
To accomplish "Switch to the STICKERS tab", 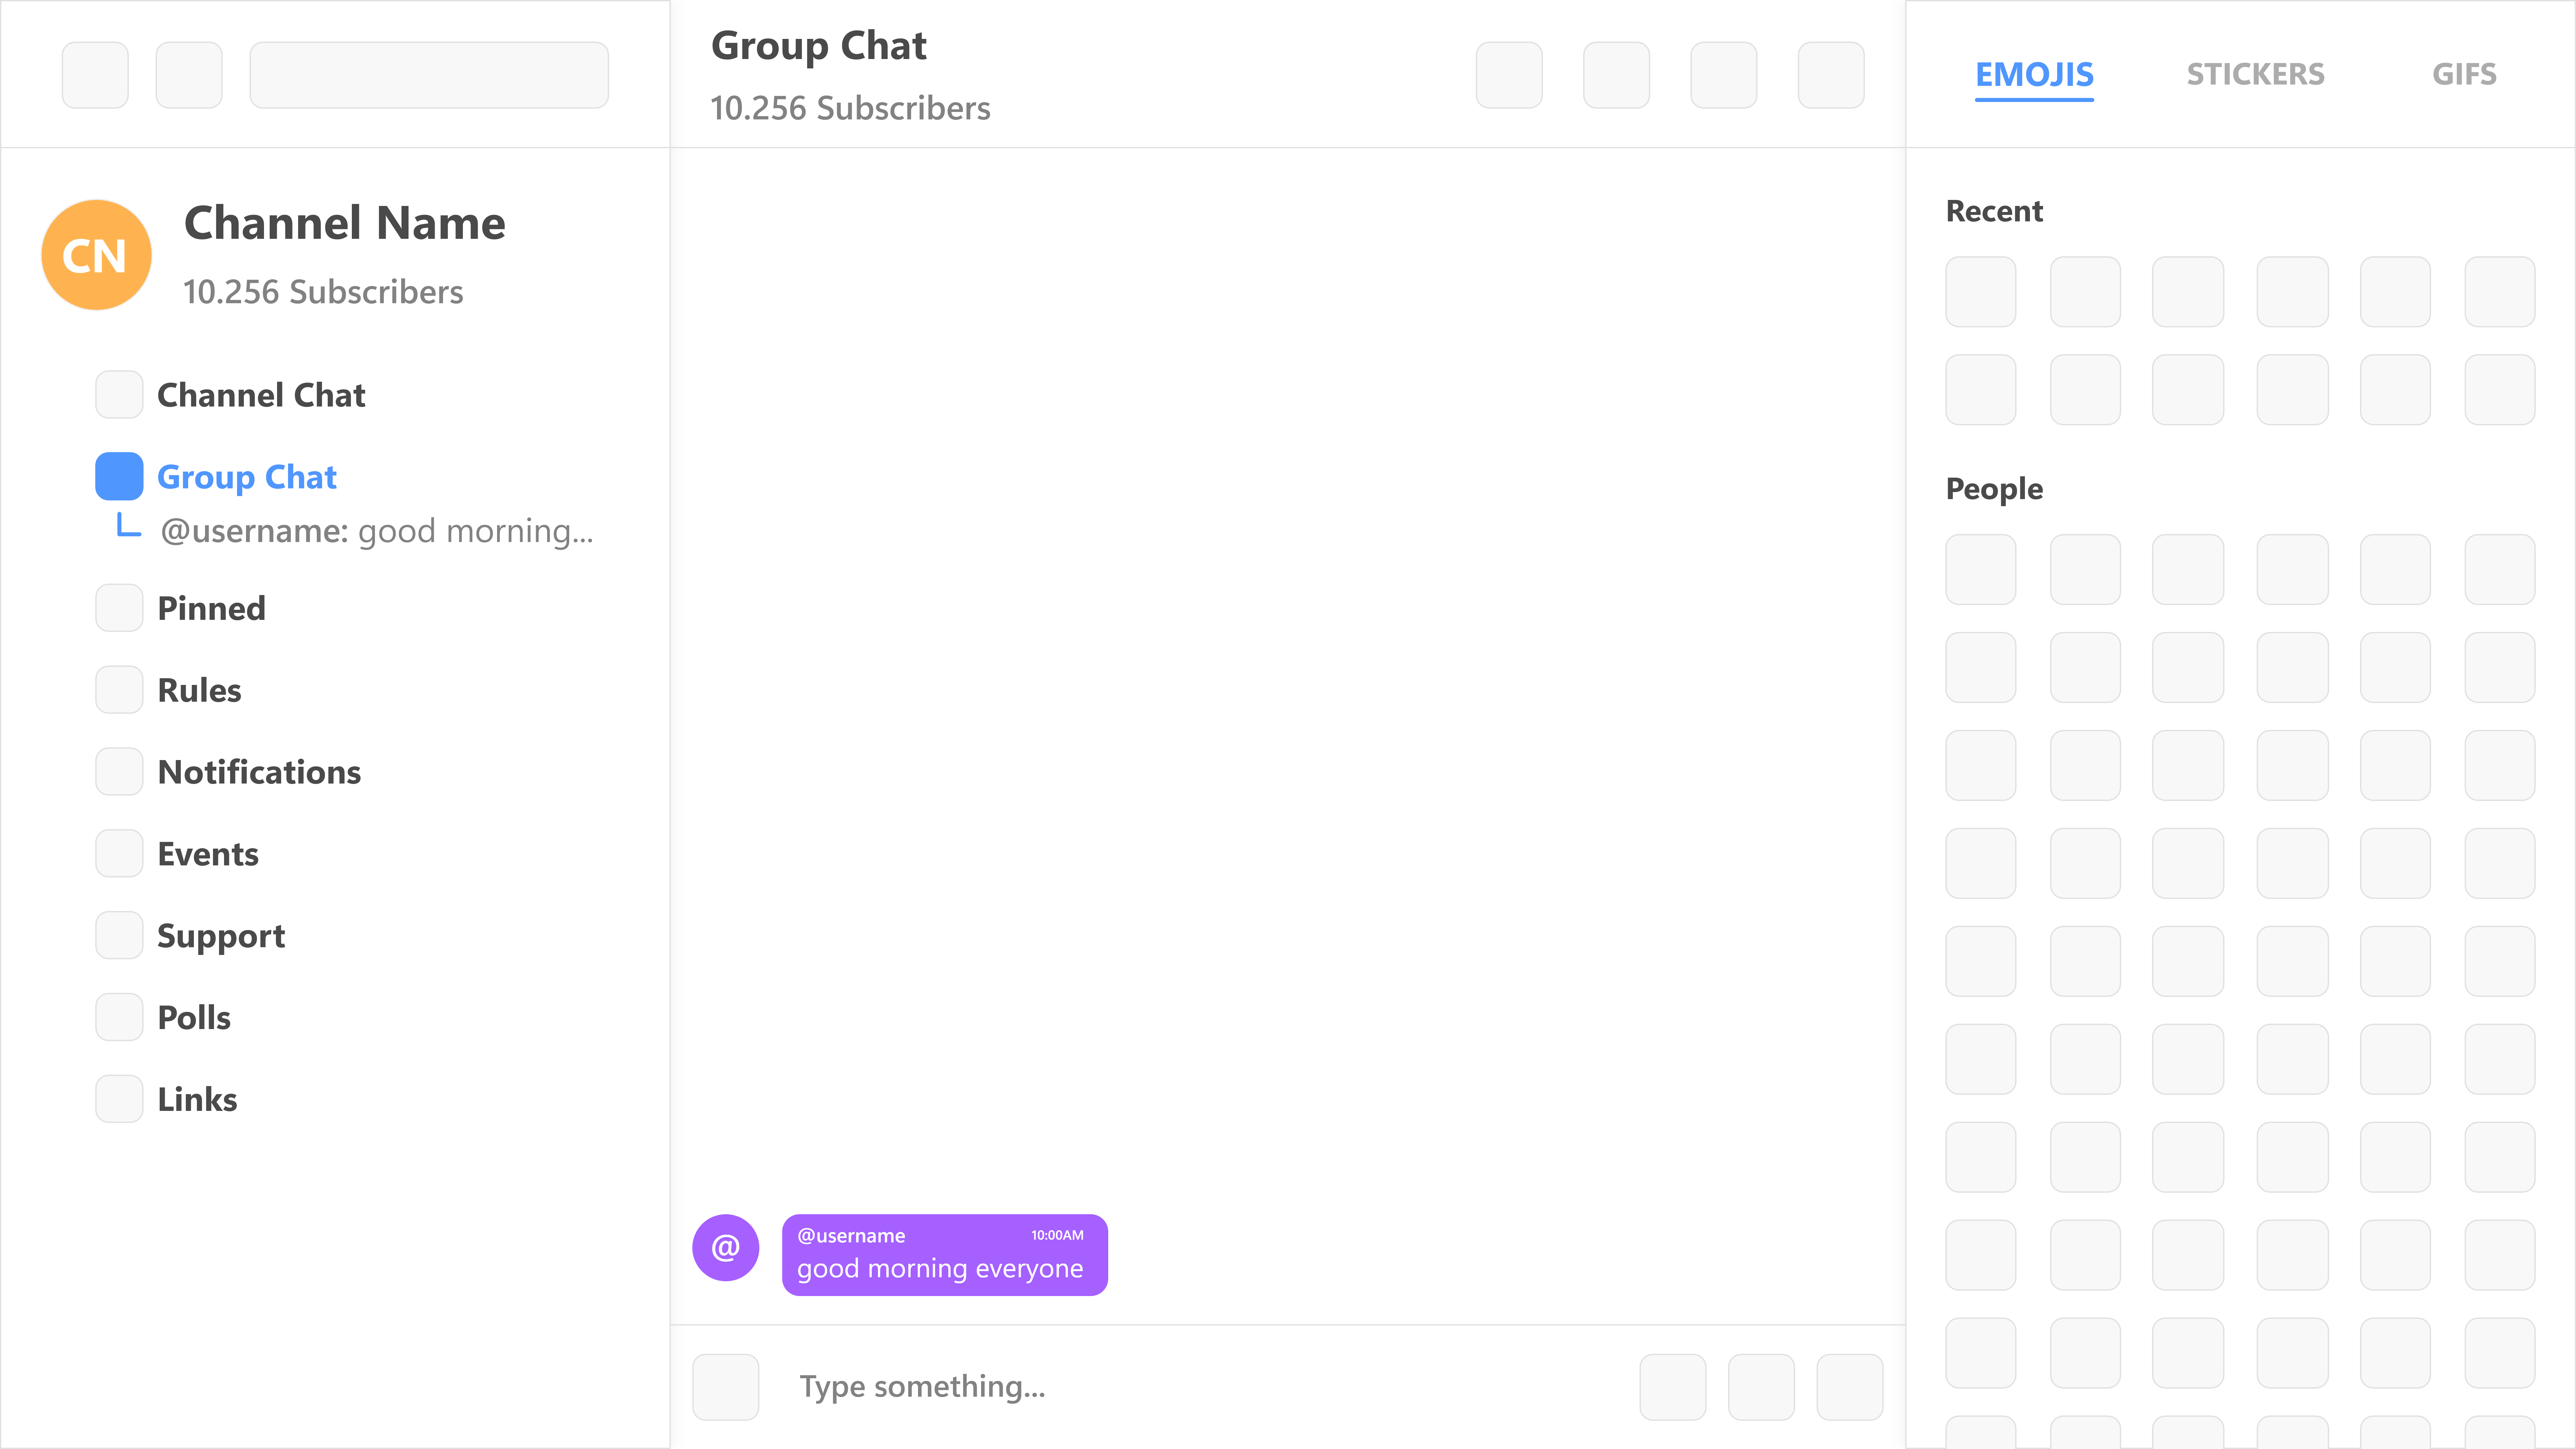I will coord(2255,74).
